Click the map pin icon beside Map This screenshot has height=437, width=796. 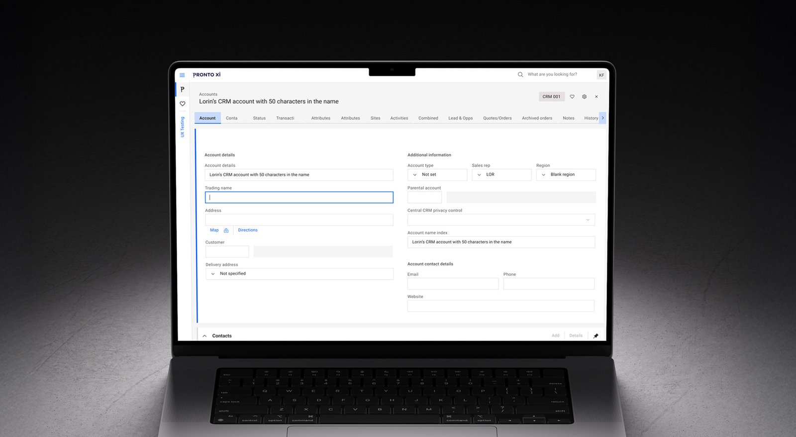click(226, 230)
